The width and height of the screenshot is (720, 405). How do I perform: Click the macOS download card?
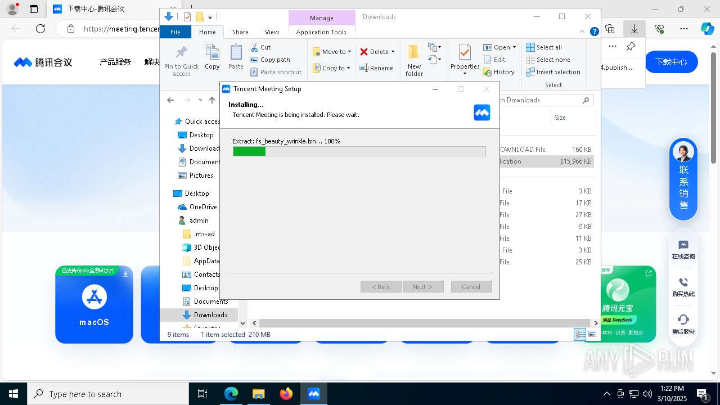(x=94, y=304)
